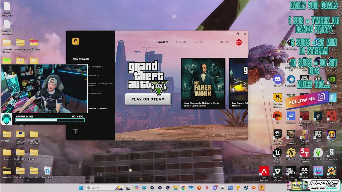Select Grand Theft Auto: The Trilogy in sidebar
342x192 pixels.
[x=100, y=85]
